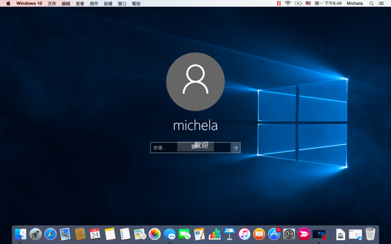Click the red Parallels pause icon in menu bar
The height and width of the screenshot is (244, 391).
point(279,3)
